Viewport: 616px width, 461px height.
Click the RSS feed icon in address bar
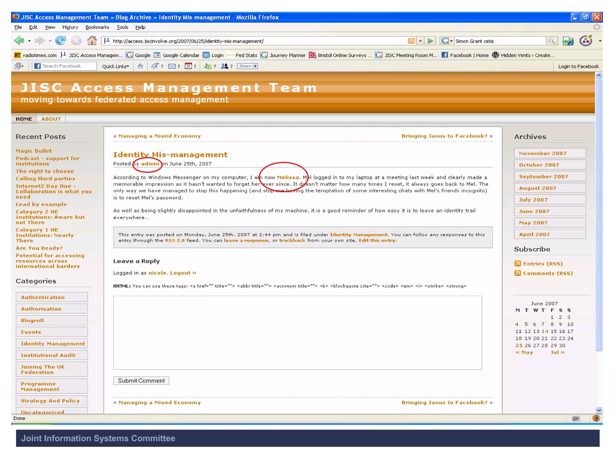point(411,41)
